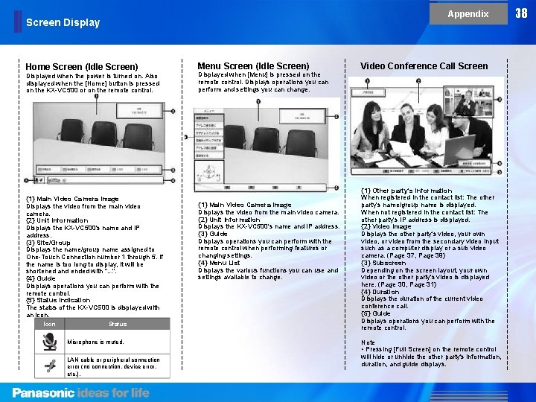
Task: Click the "Status" table column header
Action: tap(118, 324)
